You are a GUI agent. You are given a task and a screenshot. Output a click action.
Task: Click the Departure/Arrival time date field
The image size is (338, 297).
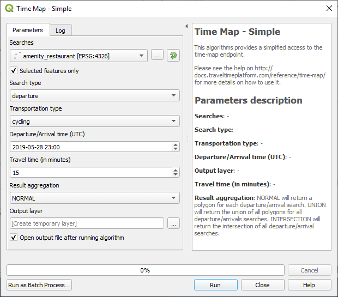click(x=90, y=147)
